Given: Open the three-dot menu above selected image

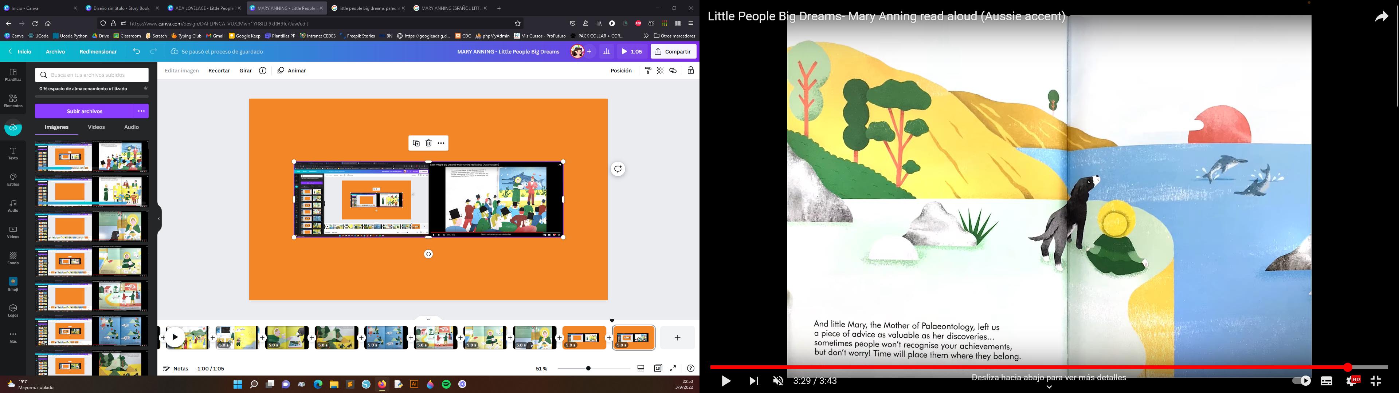Looking at the screenshot, I should tap(441, 143).
